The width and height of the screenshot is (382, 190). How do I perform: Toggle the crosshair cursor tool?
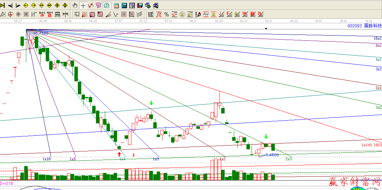pos(83,5)
